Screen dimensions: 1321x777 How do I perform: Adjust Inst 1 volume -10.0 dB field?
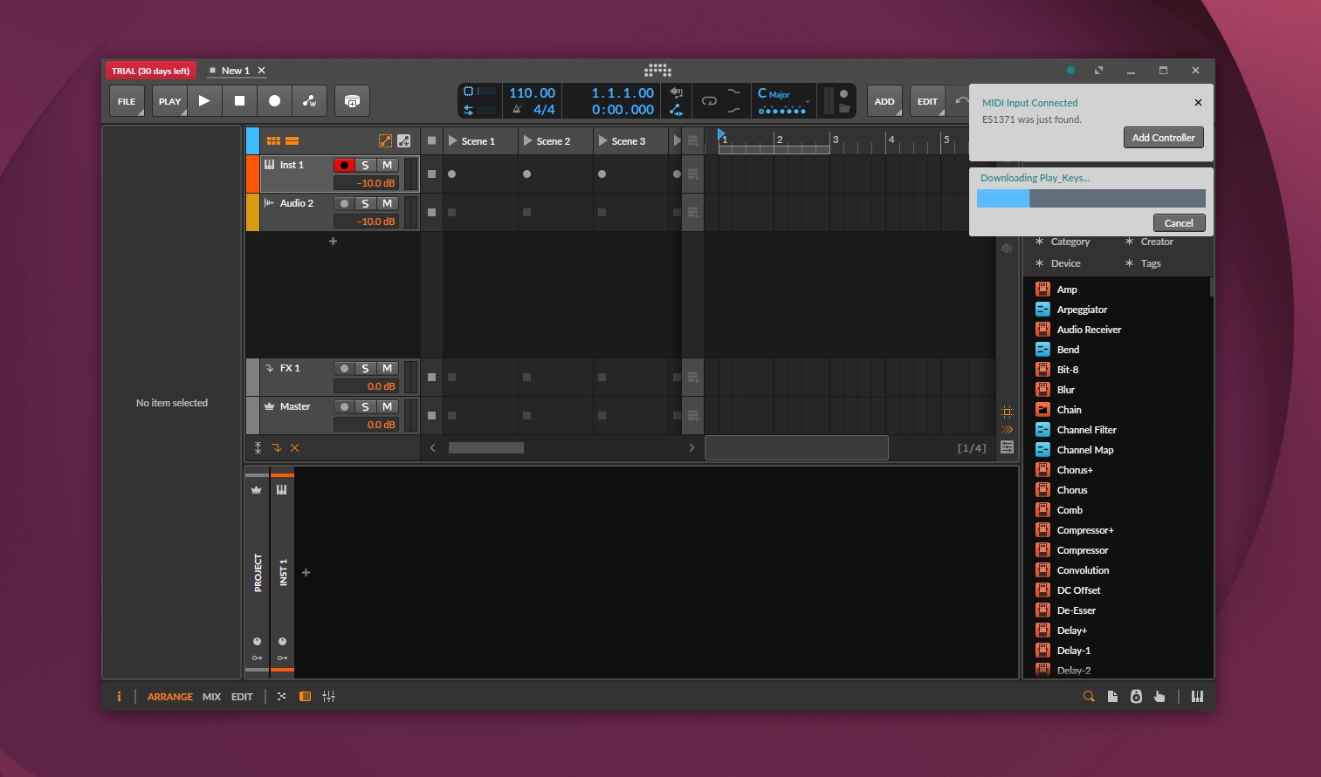(367, 183)
